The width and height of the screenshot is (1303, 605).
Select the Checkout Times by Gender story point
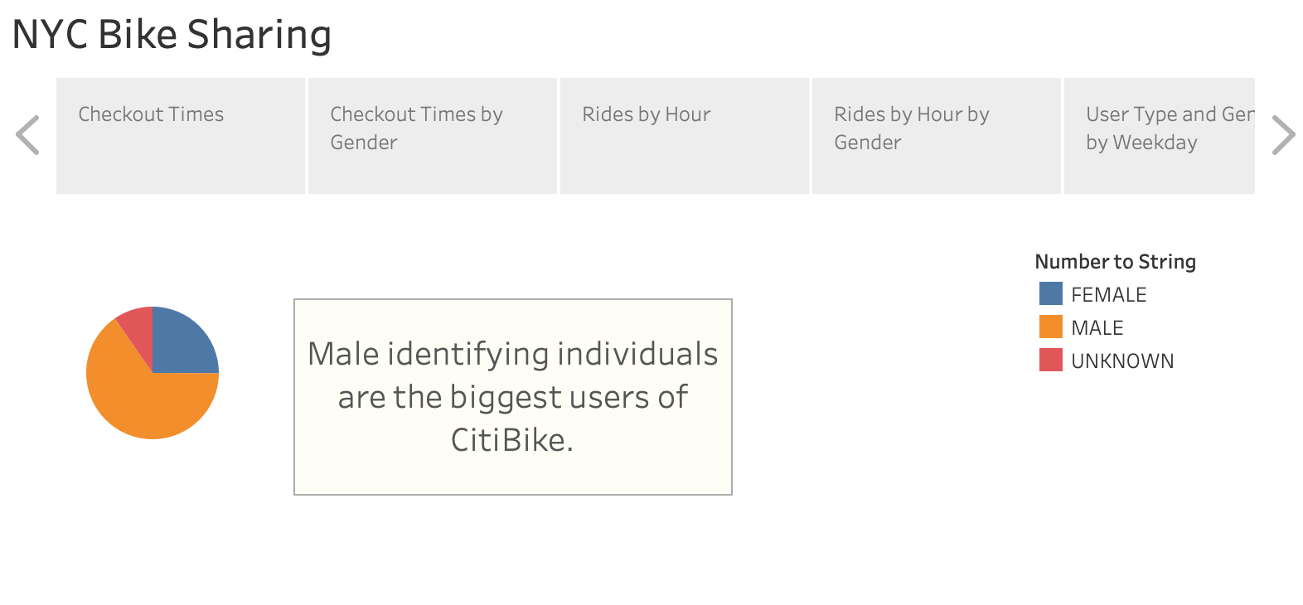[x=432, y=133]
